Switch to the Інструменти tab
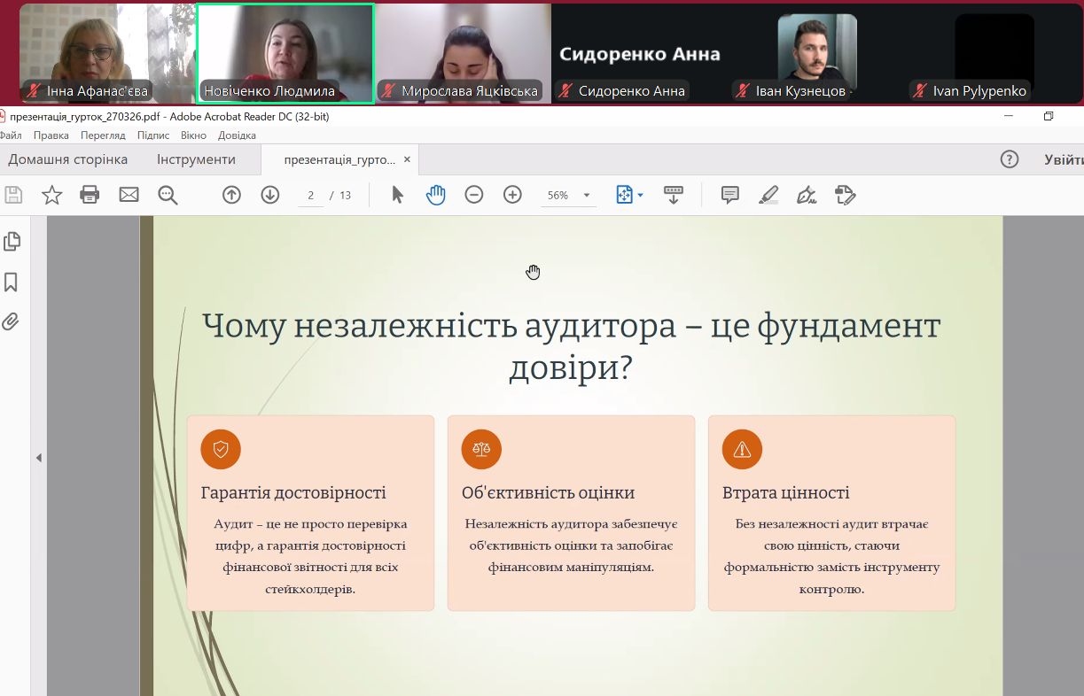Image resolution: width=1084 pixels, height=696 pixels. 196,159
